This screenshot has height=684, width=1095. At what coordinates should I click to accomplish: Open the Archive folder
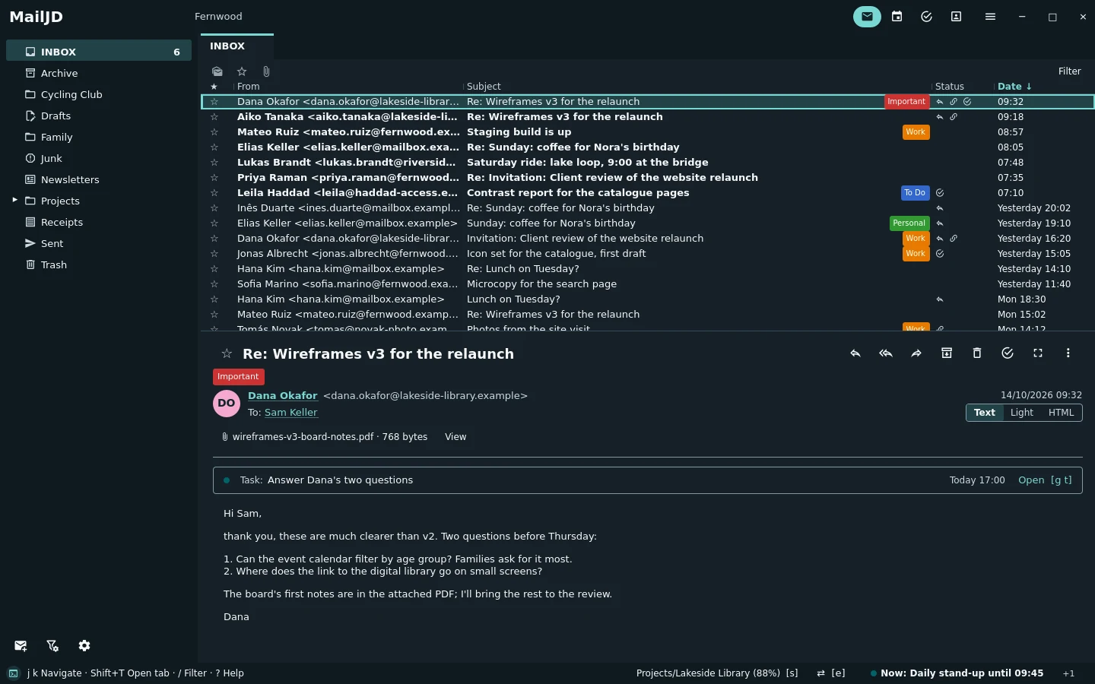point(99,73)
